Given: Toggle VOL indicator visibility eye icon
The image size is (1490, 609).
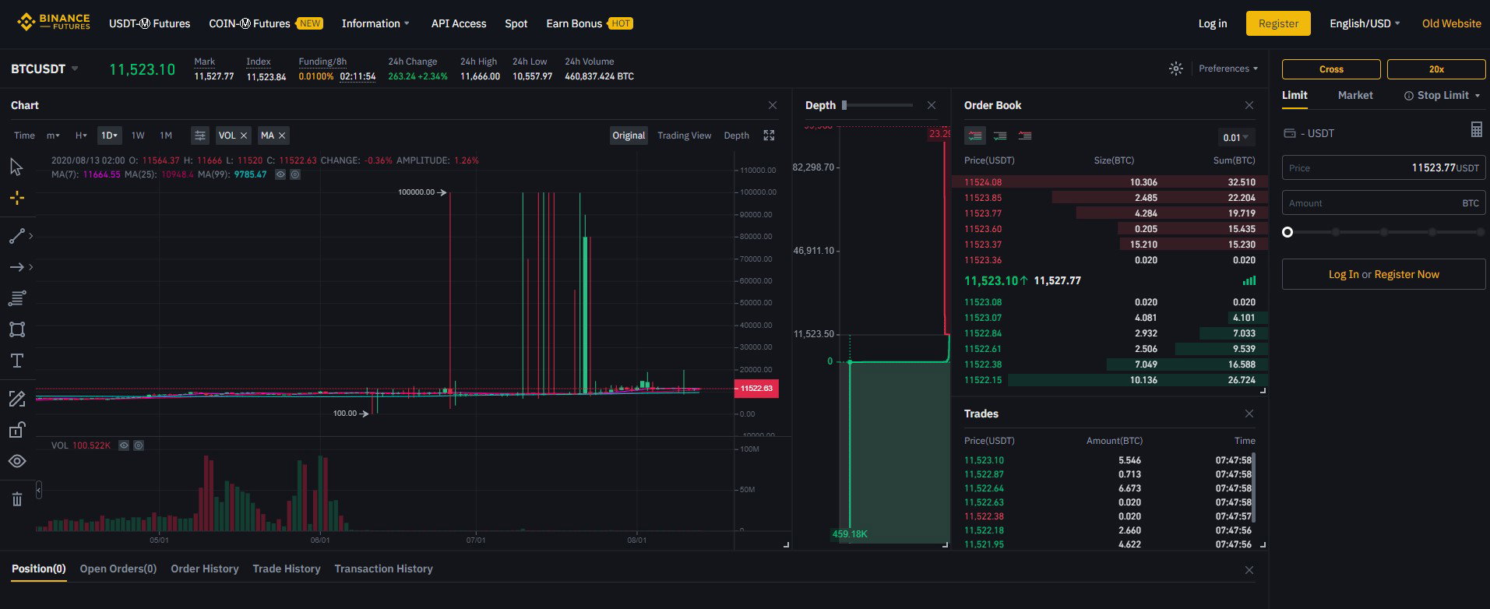Looking at the screenshot, I should click(124, 445).
